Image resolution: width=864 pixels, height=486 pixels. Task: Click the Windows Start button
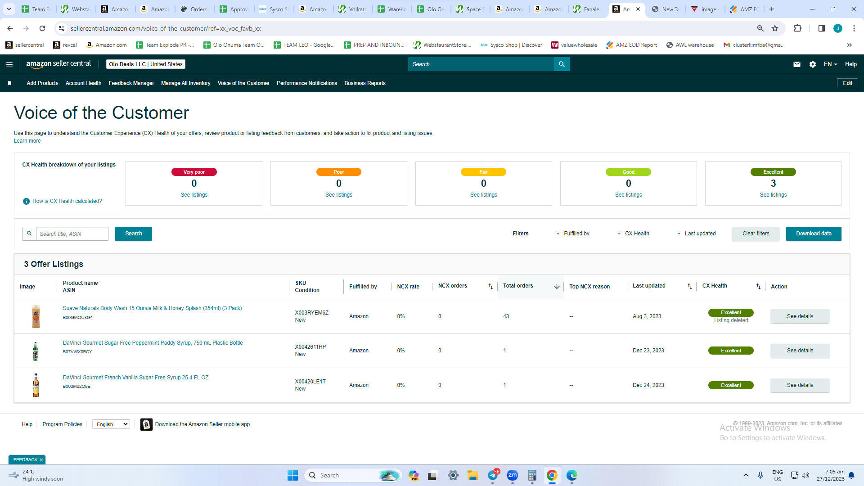292,475
